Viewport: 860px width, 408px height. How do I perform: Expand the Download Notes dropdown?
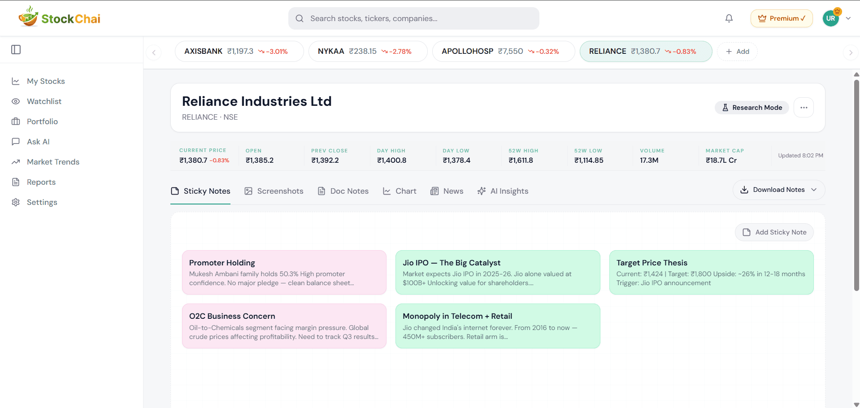click(778, 190)
